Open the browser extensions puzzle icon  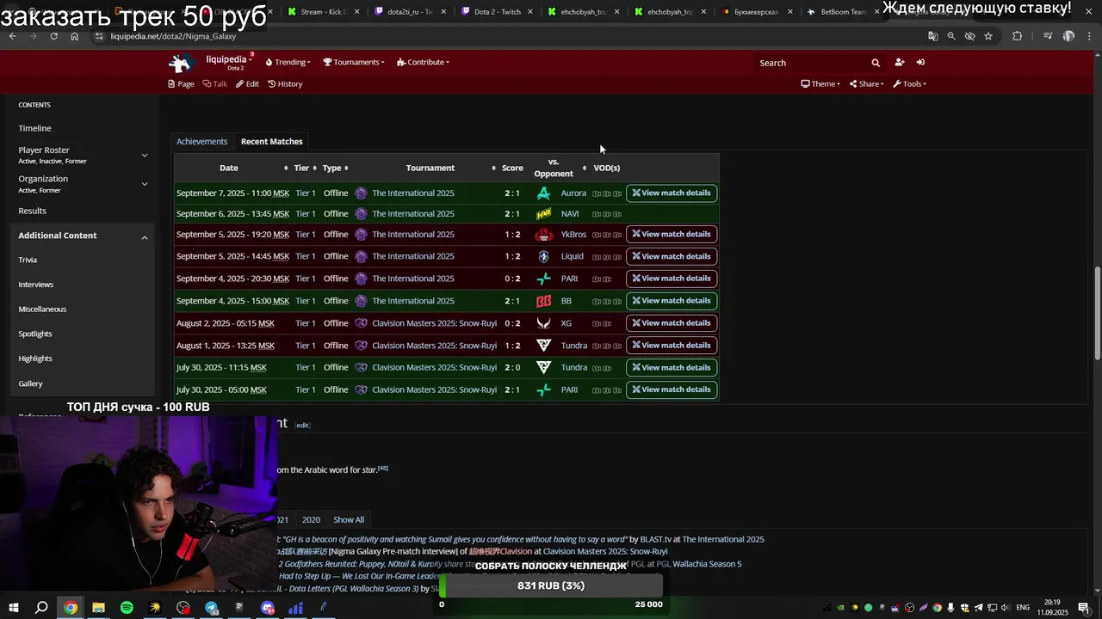pyautogui.click(x=1018, y=36)
